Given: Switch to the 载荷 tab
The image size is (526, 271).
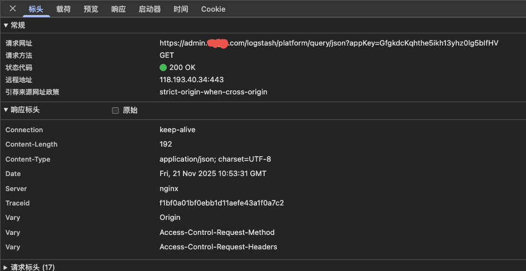Looking at the screenshot, I should [63, 9].
